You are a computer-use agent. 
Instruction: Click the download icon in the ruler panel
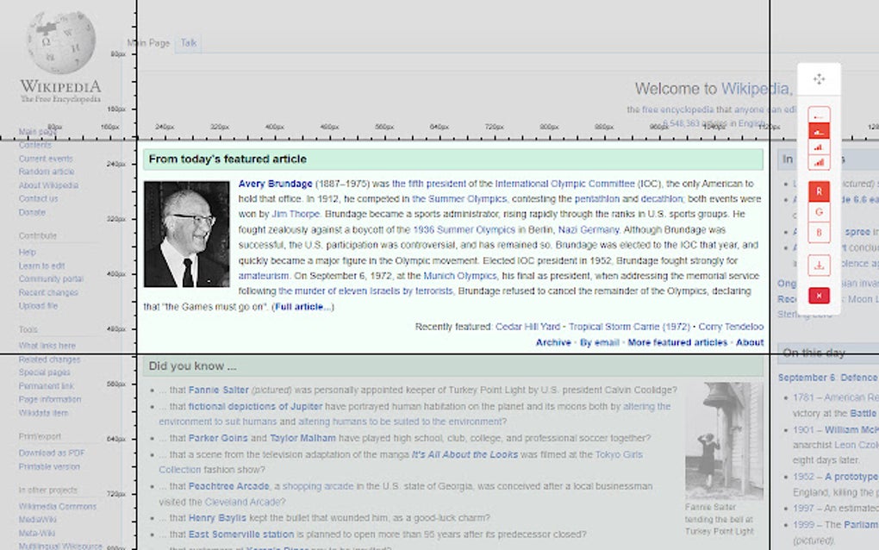click(x=819, y=266)
